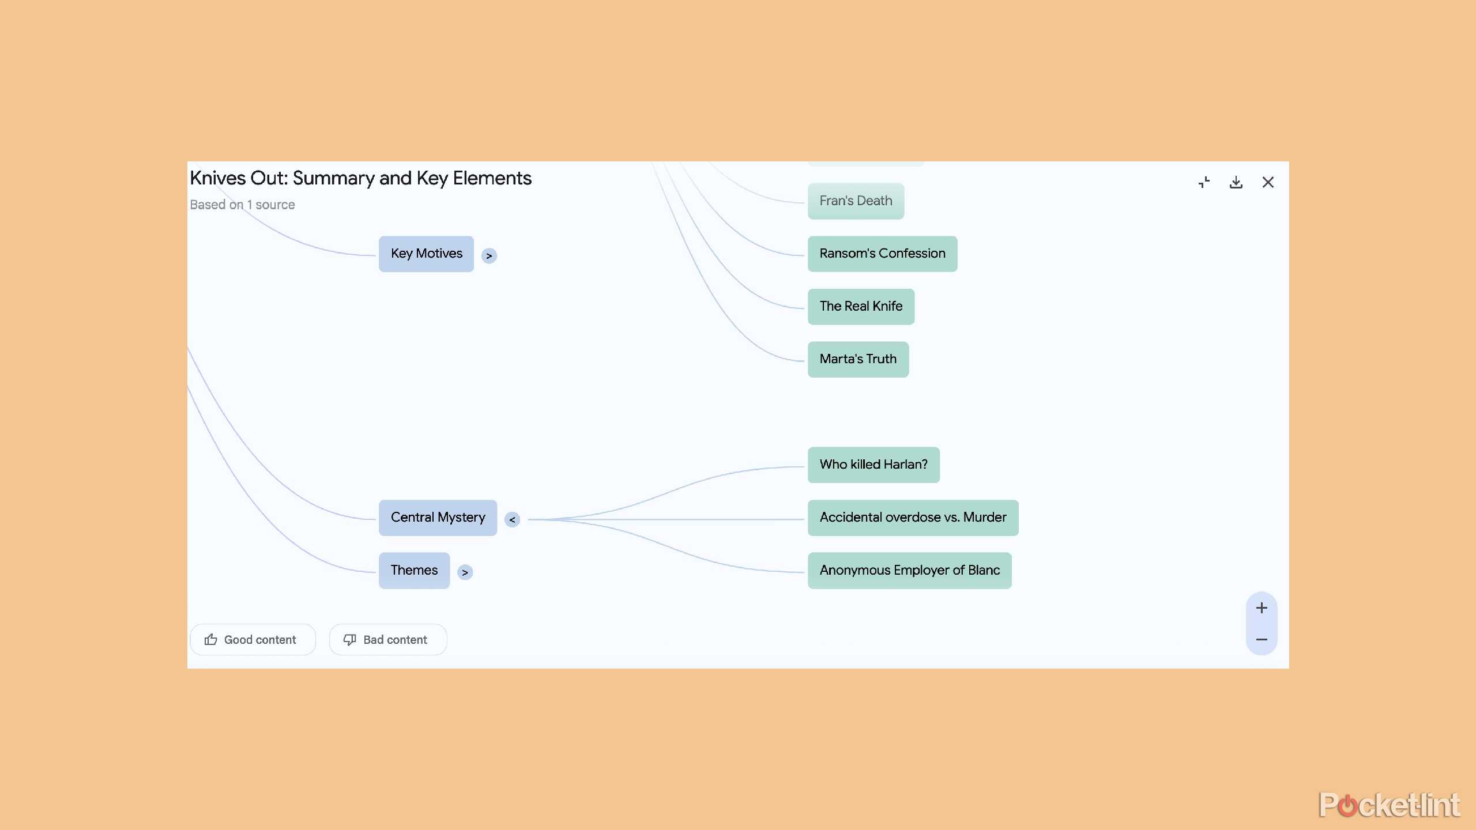Click the Good content button
The image size is (1476, 830).
tap(253, 639)
